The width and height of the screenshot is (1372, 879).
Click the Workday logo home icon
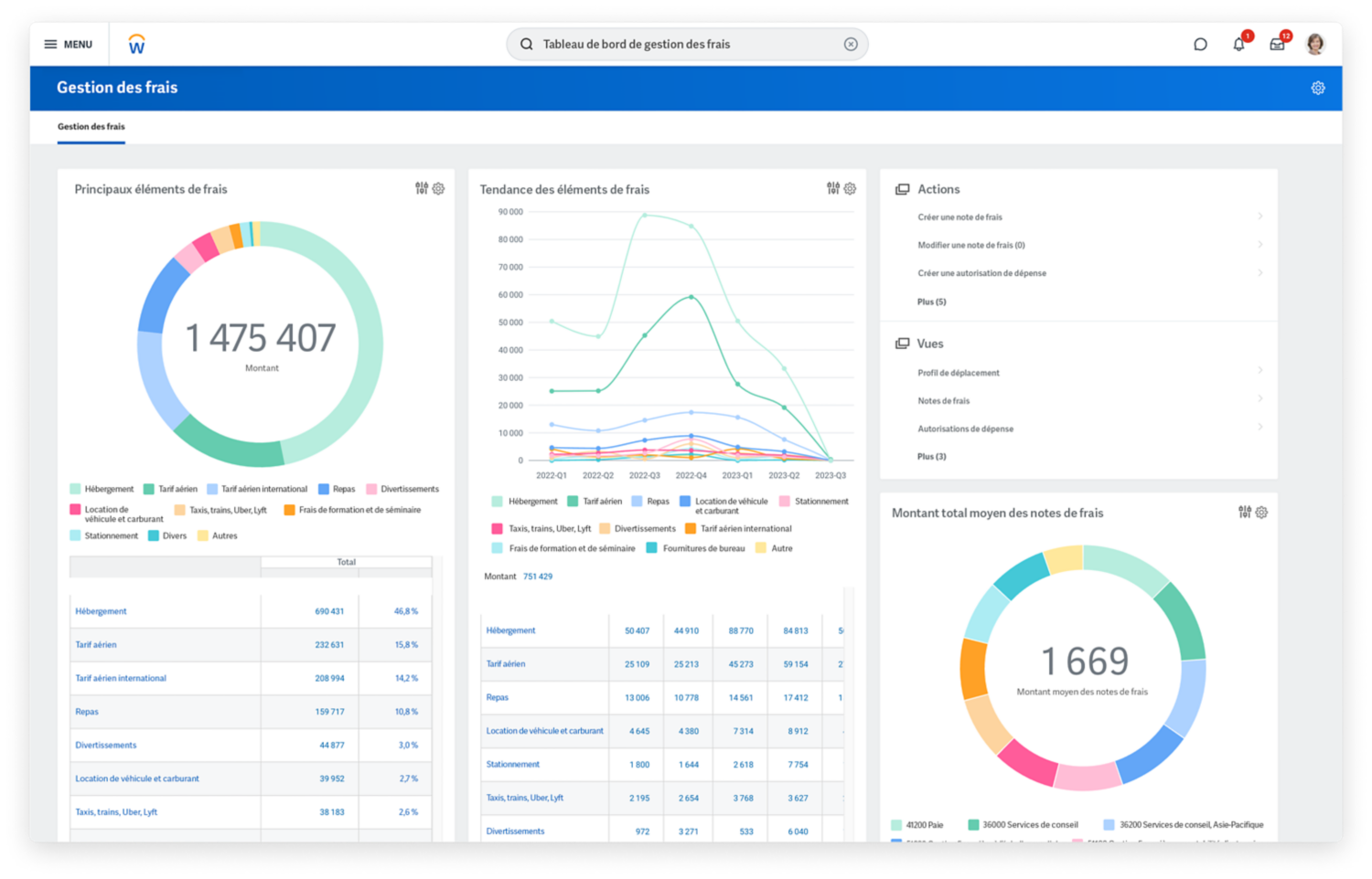click(136, 44)
